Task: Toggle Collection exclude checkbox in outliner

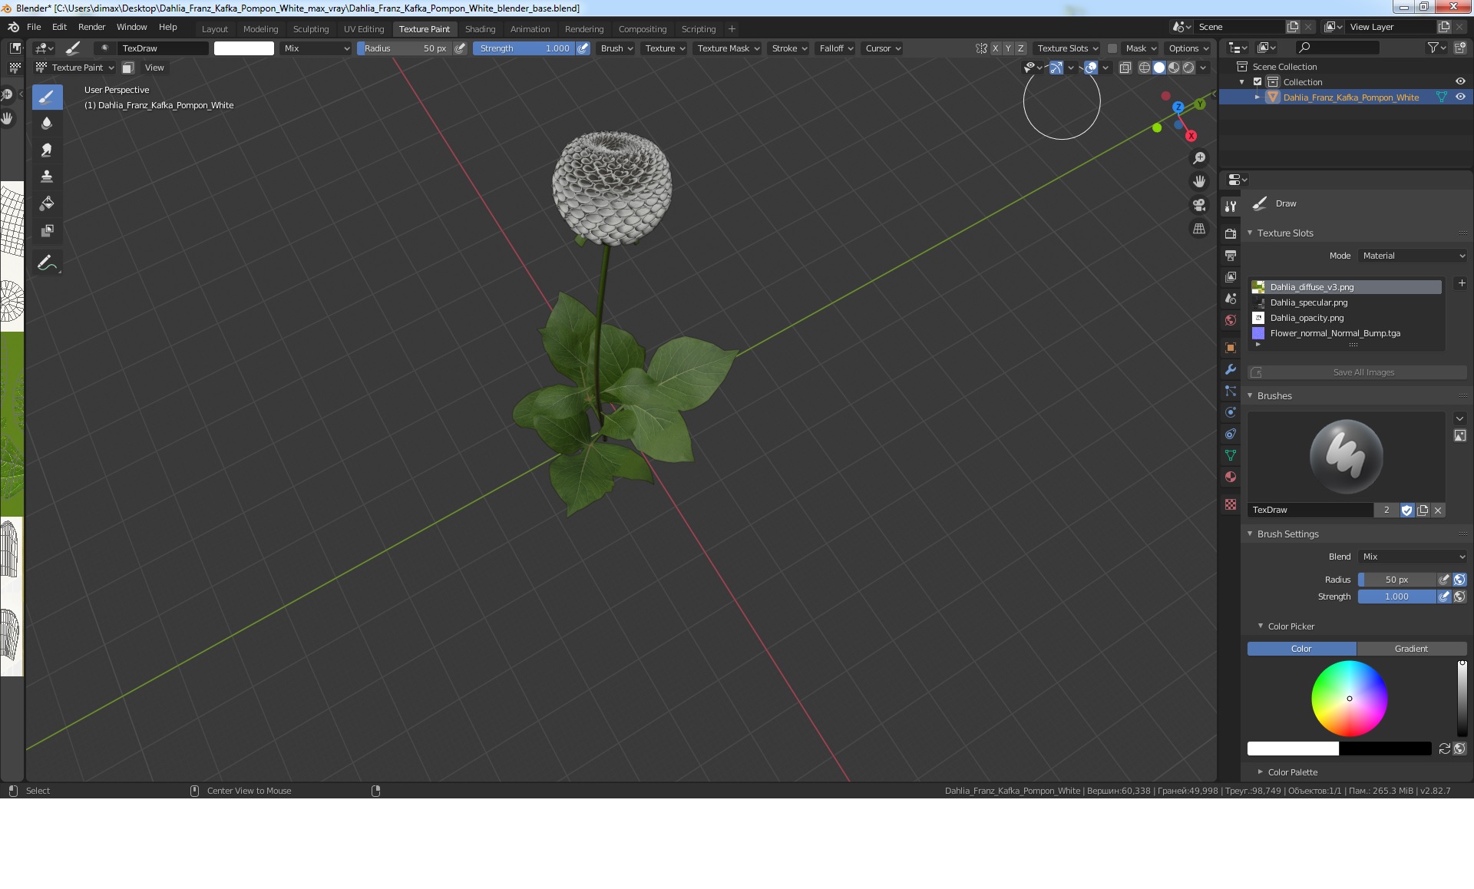Action: 1258,82
